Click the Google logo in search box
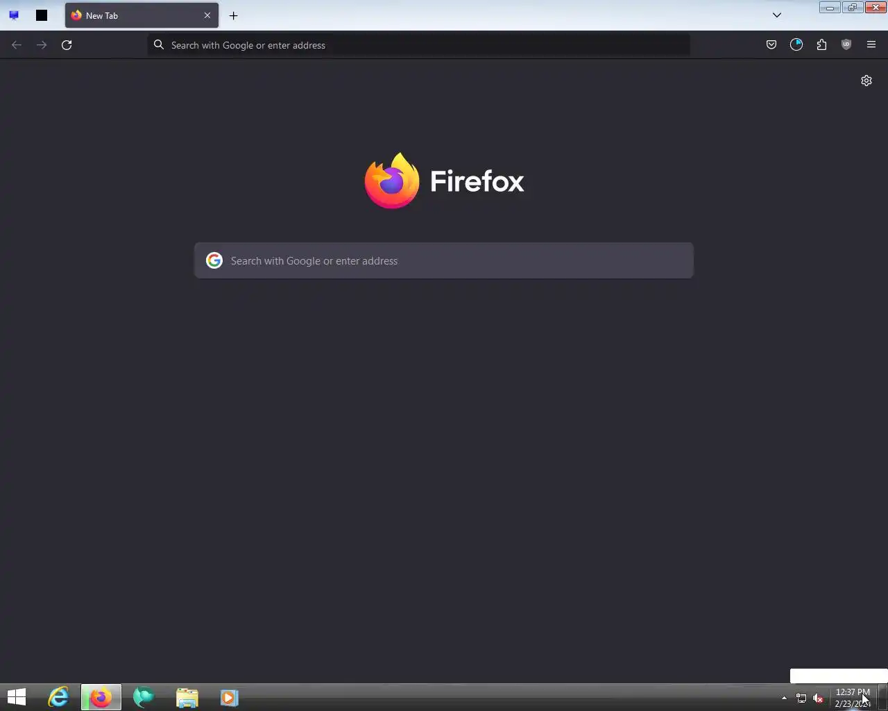The width and height of the screenshot is (888, 711). pyautogui.click(x=214, y=260)
